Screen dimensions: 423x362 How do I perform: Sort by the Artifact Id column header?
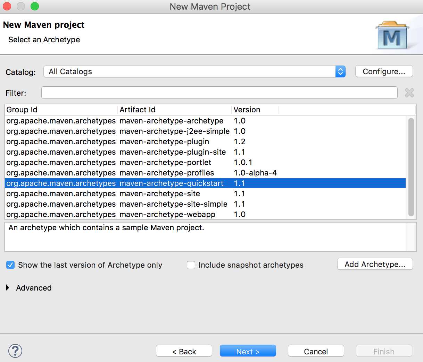175,110
